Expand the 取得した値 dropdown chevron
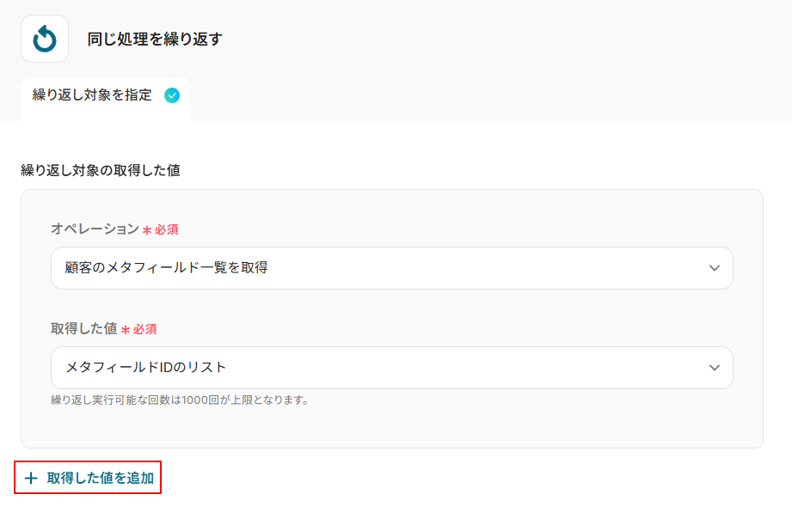Screen dimensions: 792x519 pos(715,368)
